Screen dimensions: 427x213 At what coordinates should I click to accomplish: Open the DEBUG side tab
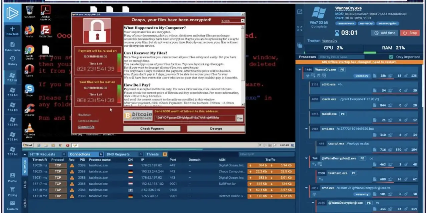click(x=25, y=203)
